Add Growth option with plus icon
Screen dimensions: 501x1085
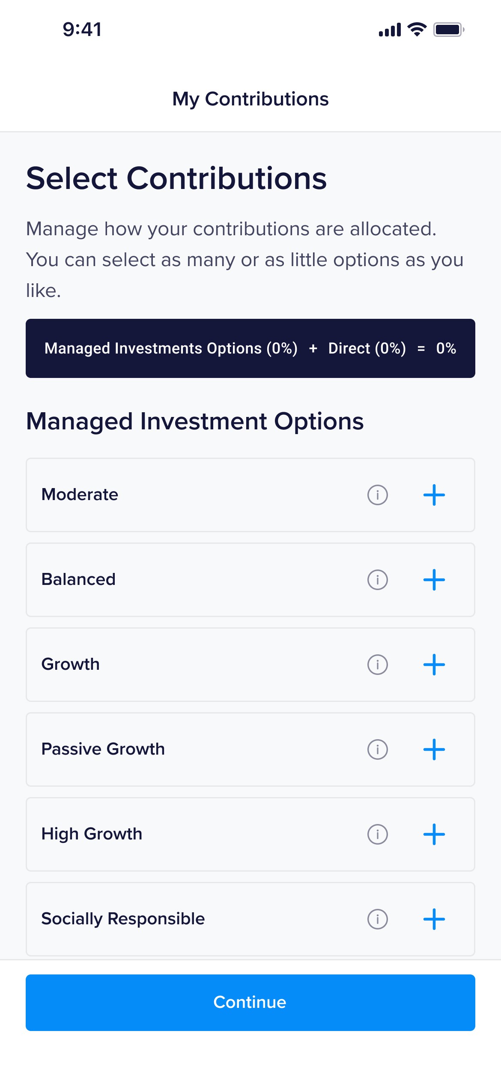click(434, 665)
